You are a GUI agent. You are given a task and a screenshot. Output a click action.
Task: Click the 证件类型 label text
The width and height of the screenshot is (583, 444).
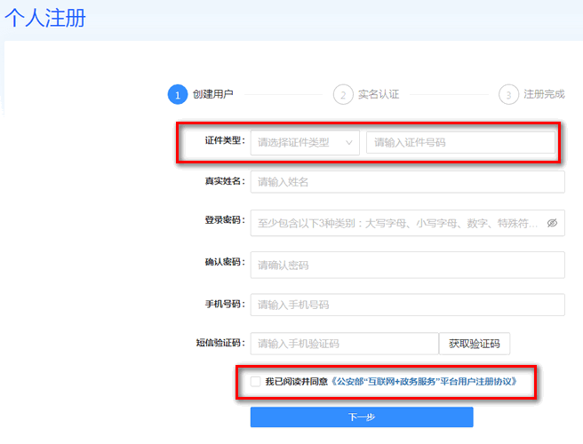coord(225,140)
